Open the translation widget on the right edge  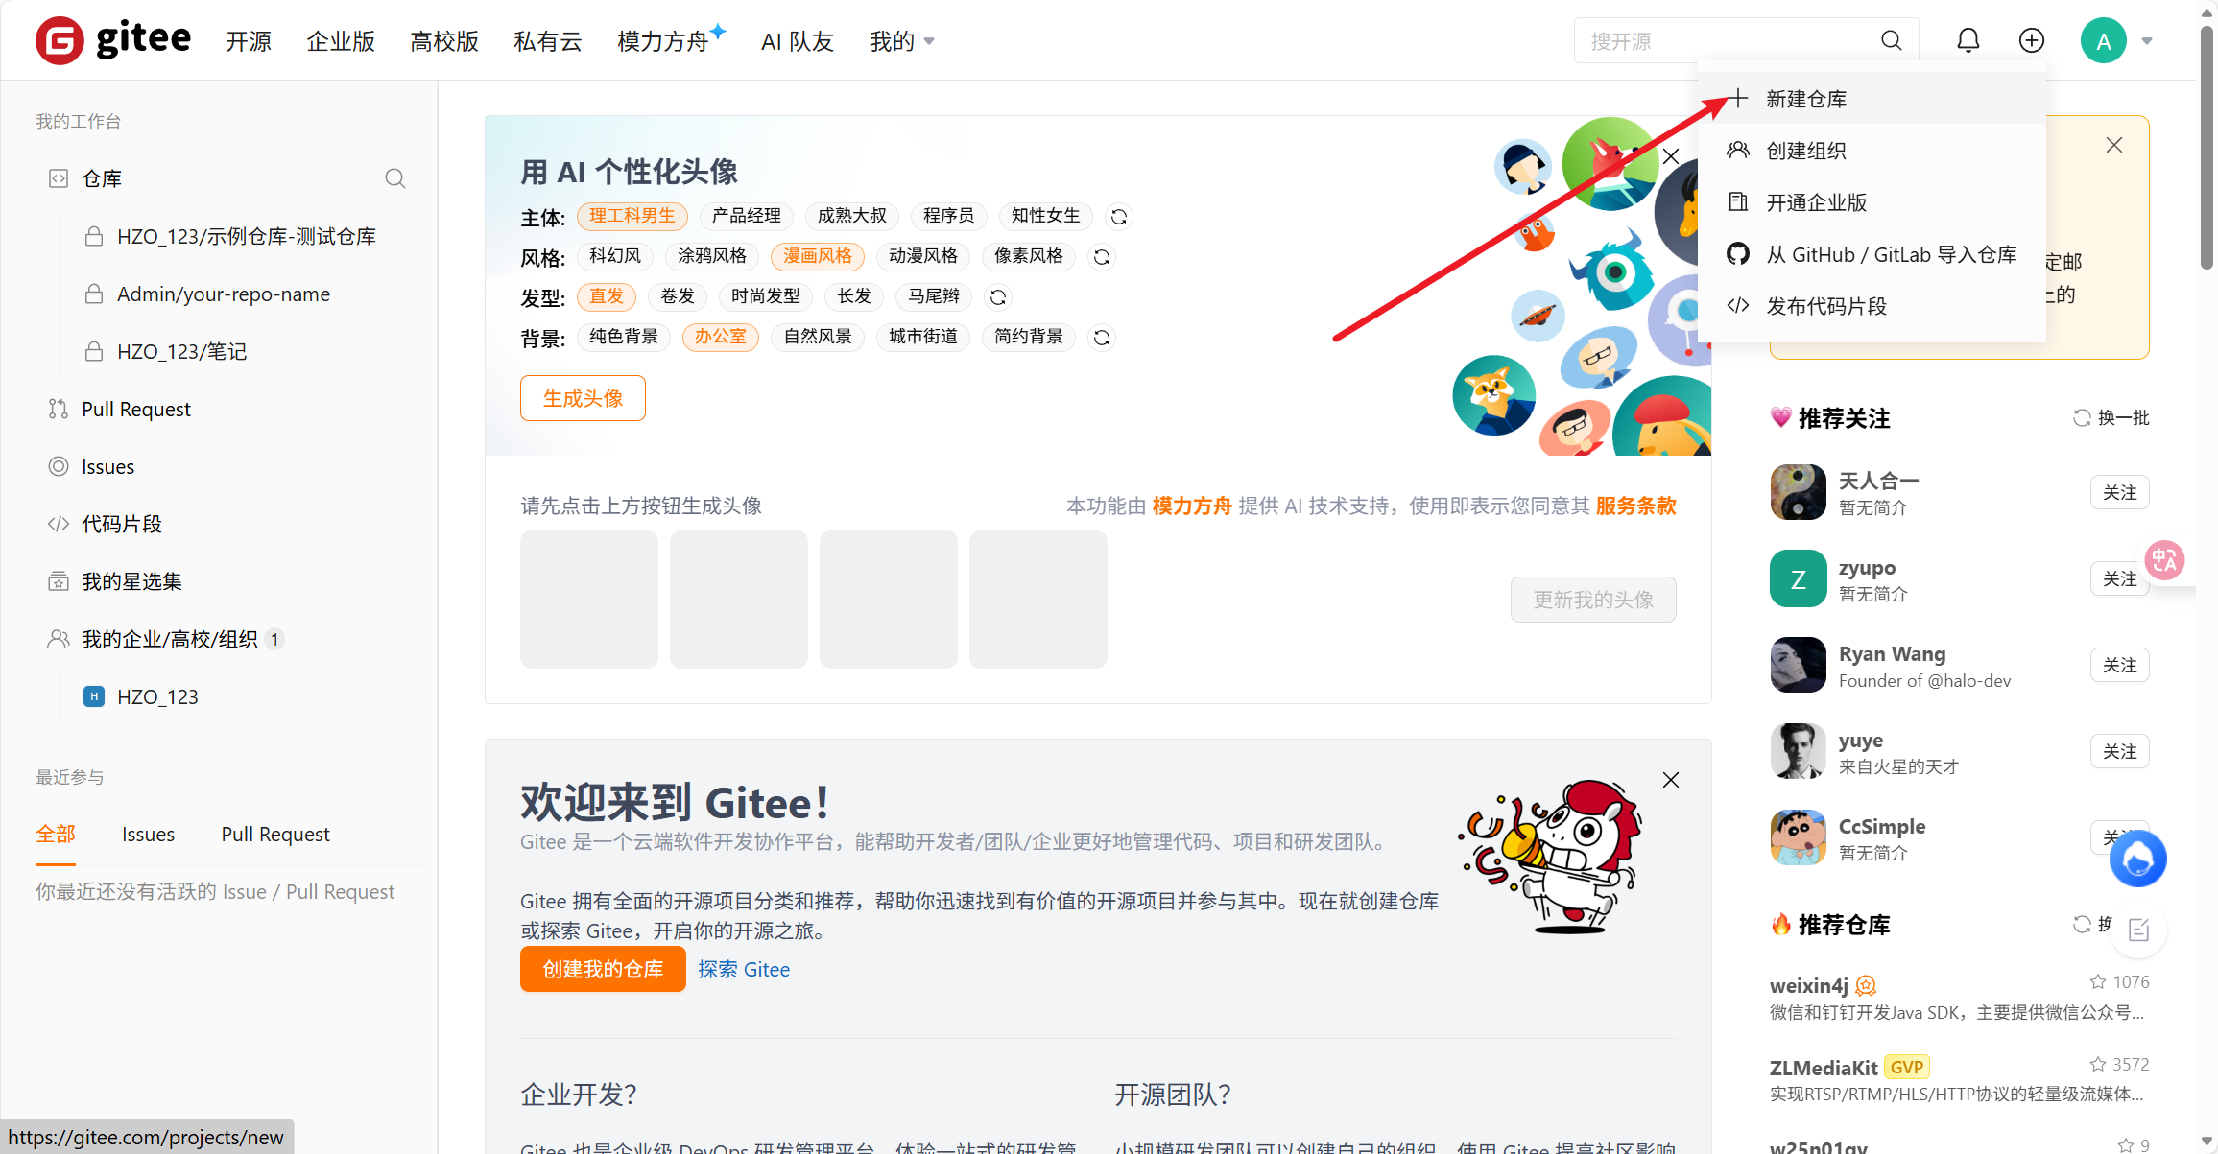[x=2164, y=560]
